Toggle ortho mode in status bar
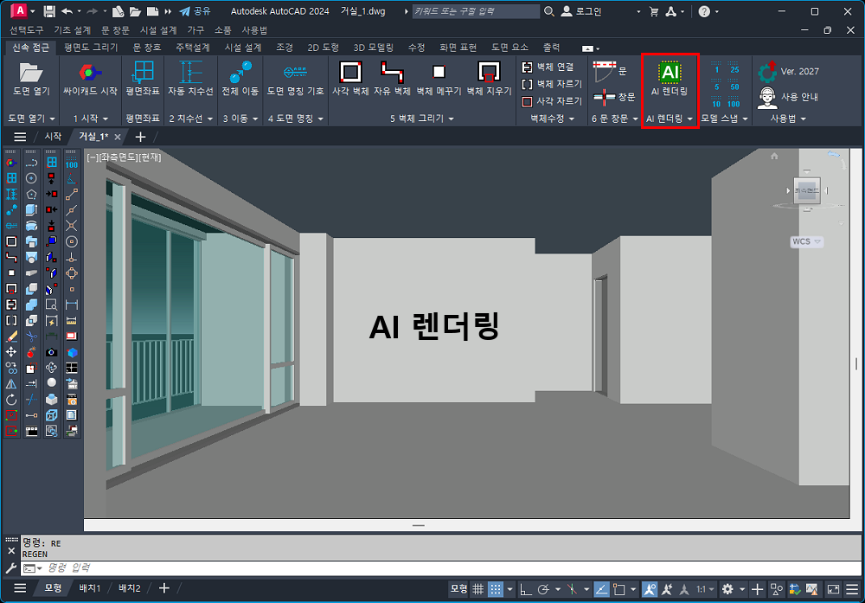Image resolution: width=865 pixels, height=603 pixels. point(525,589)
